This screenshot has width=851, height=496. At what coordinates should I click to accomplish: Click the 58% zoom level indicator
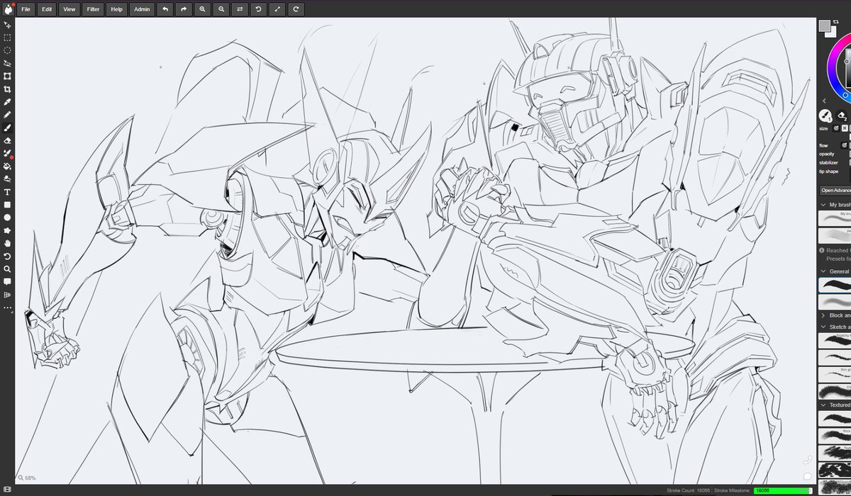(27, 478)
